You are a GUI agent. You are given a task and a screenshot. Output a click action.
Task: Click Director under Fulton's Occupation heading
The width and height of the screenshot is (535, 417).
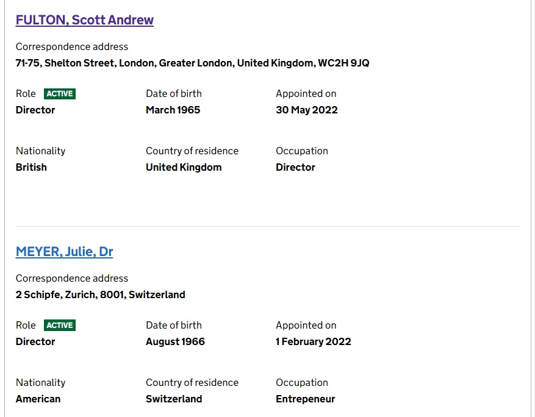[x=295, y=168]
